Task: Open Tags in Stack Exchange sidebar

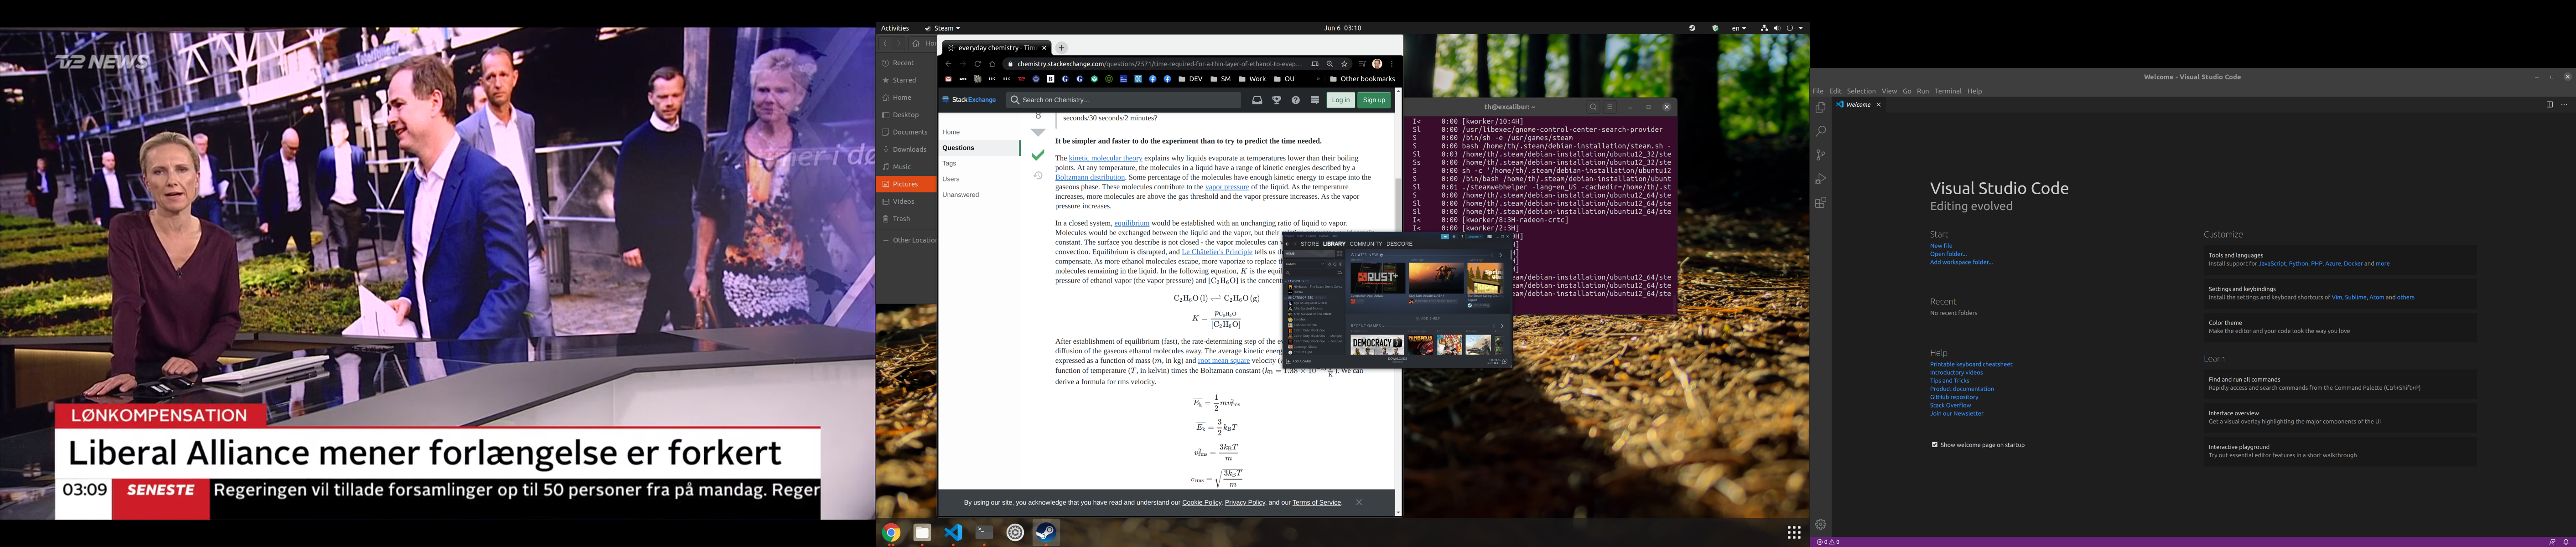Action: pyautogui.click(x=949, y=163)
